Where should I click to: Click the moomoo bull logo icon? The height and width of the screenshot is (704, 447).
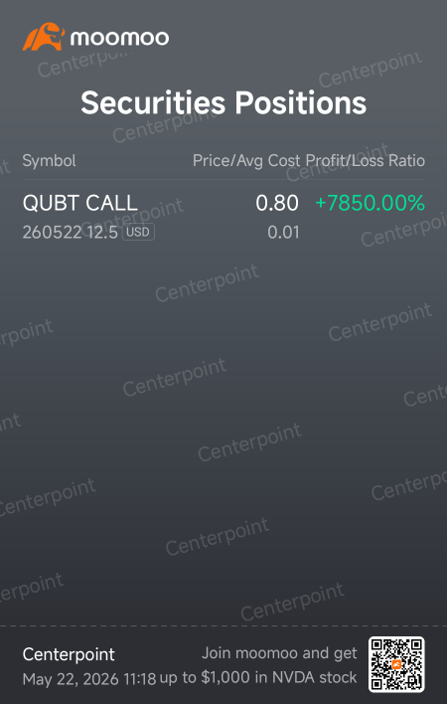coord(44,37)
